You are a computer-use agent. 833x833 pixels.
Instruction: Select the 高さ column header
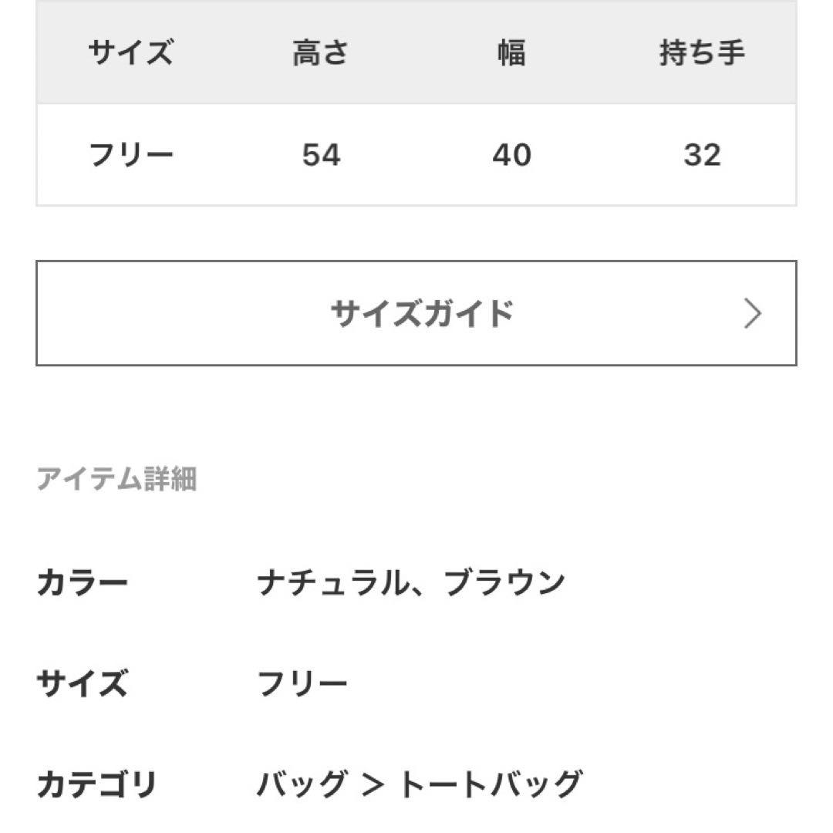pyautogui.click(x=321, y=53)
